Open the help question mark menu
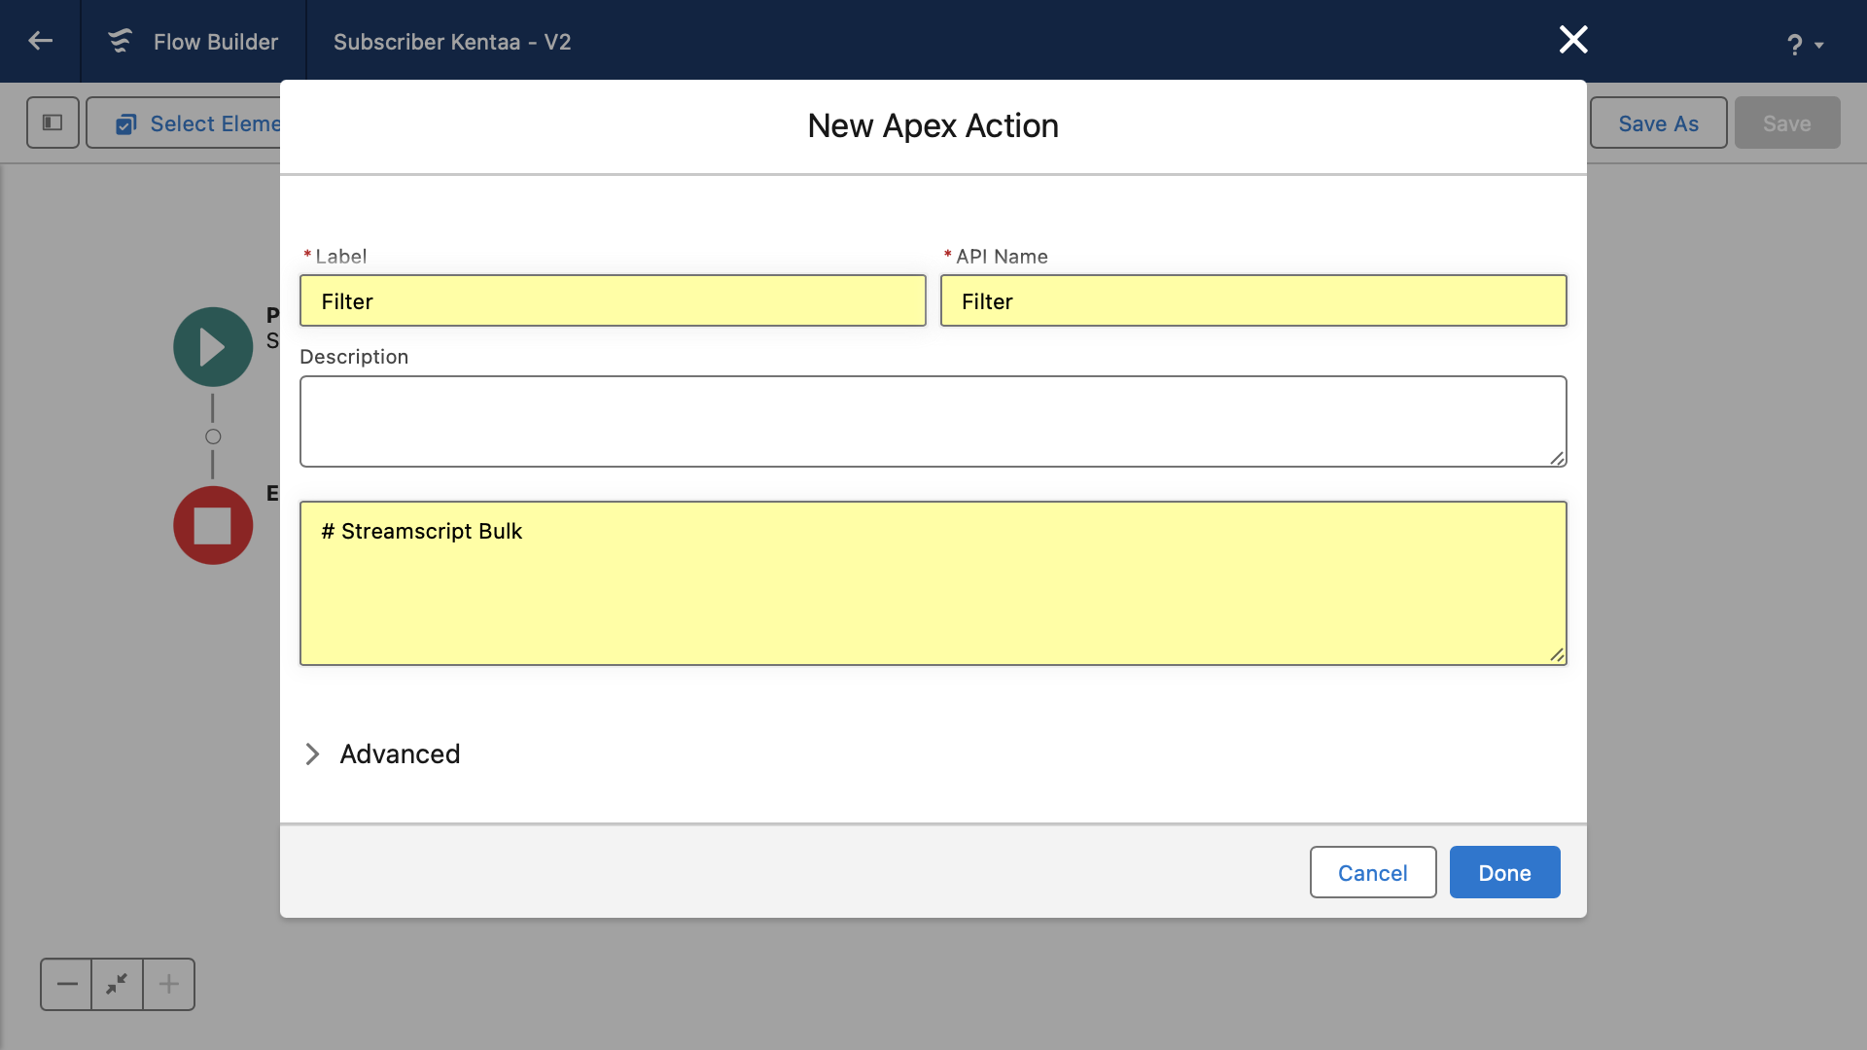Image resolution: width=1867 pixels, height=1050 pixels. [x=1805, y=44]
